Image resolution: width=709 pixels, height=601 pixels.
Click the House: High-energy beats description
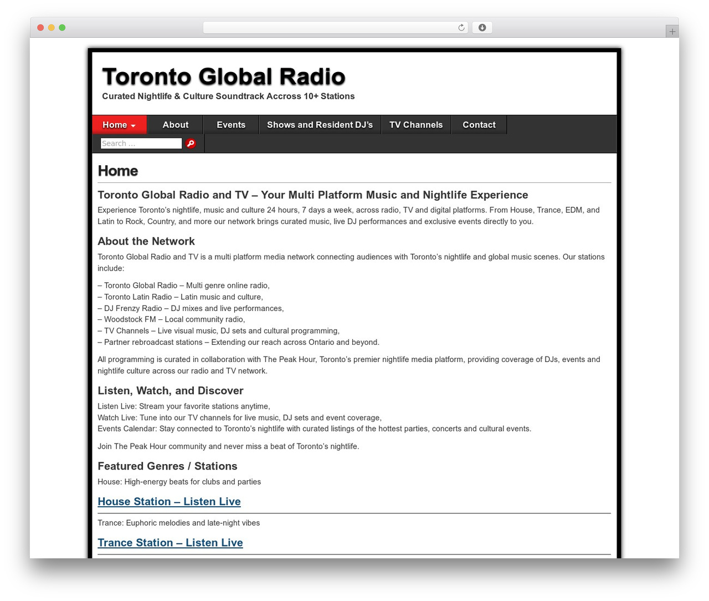179,482
